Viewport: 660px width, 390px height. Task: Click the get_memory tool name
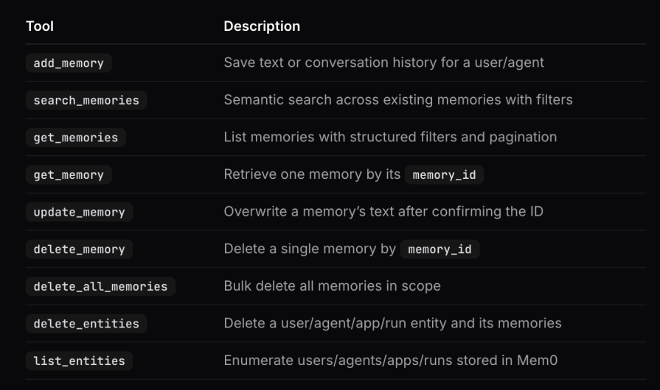pos(69,175)
